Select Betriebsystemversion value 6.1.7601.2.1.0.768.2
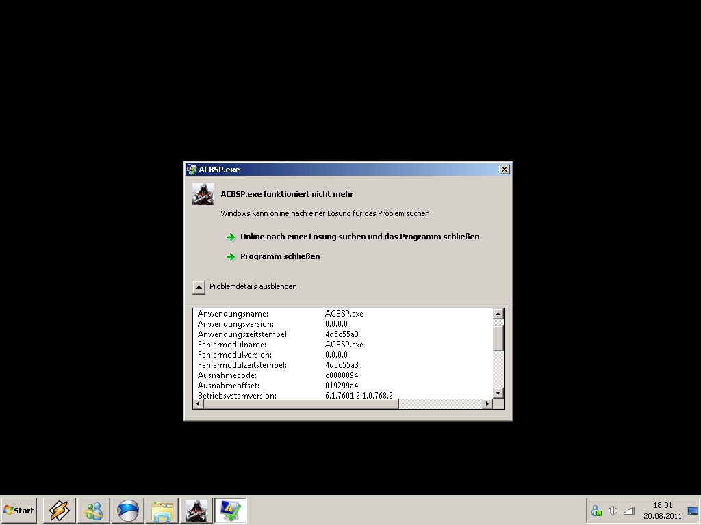Viewport: 701px width, 525px height. [x=359, y=395]
